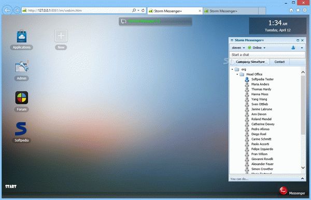Select Thomas Hardy contact
The image size is (311, 200).
[x=261, y=89]
